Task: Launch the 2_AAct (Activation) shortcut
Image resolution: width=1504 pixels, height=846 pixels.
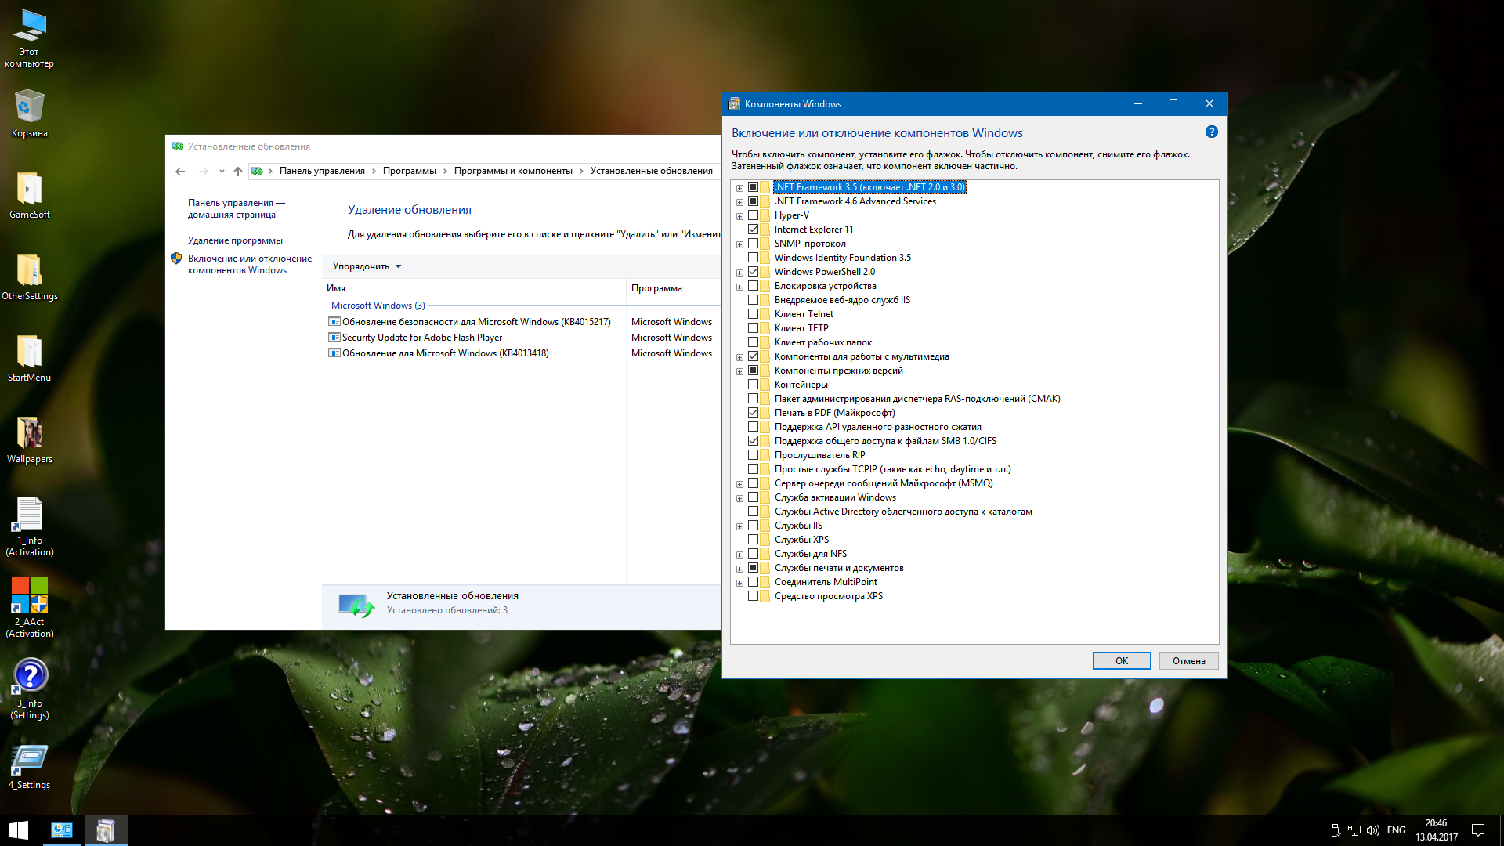Action: click(29, 608)
